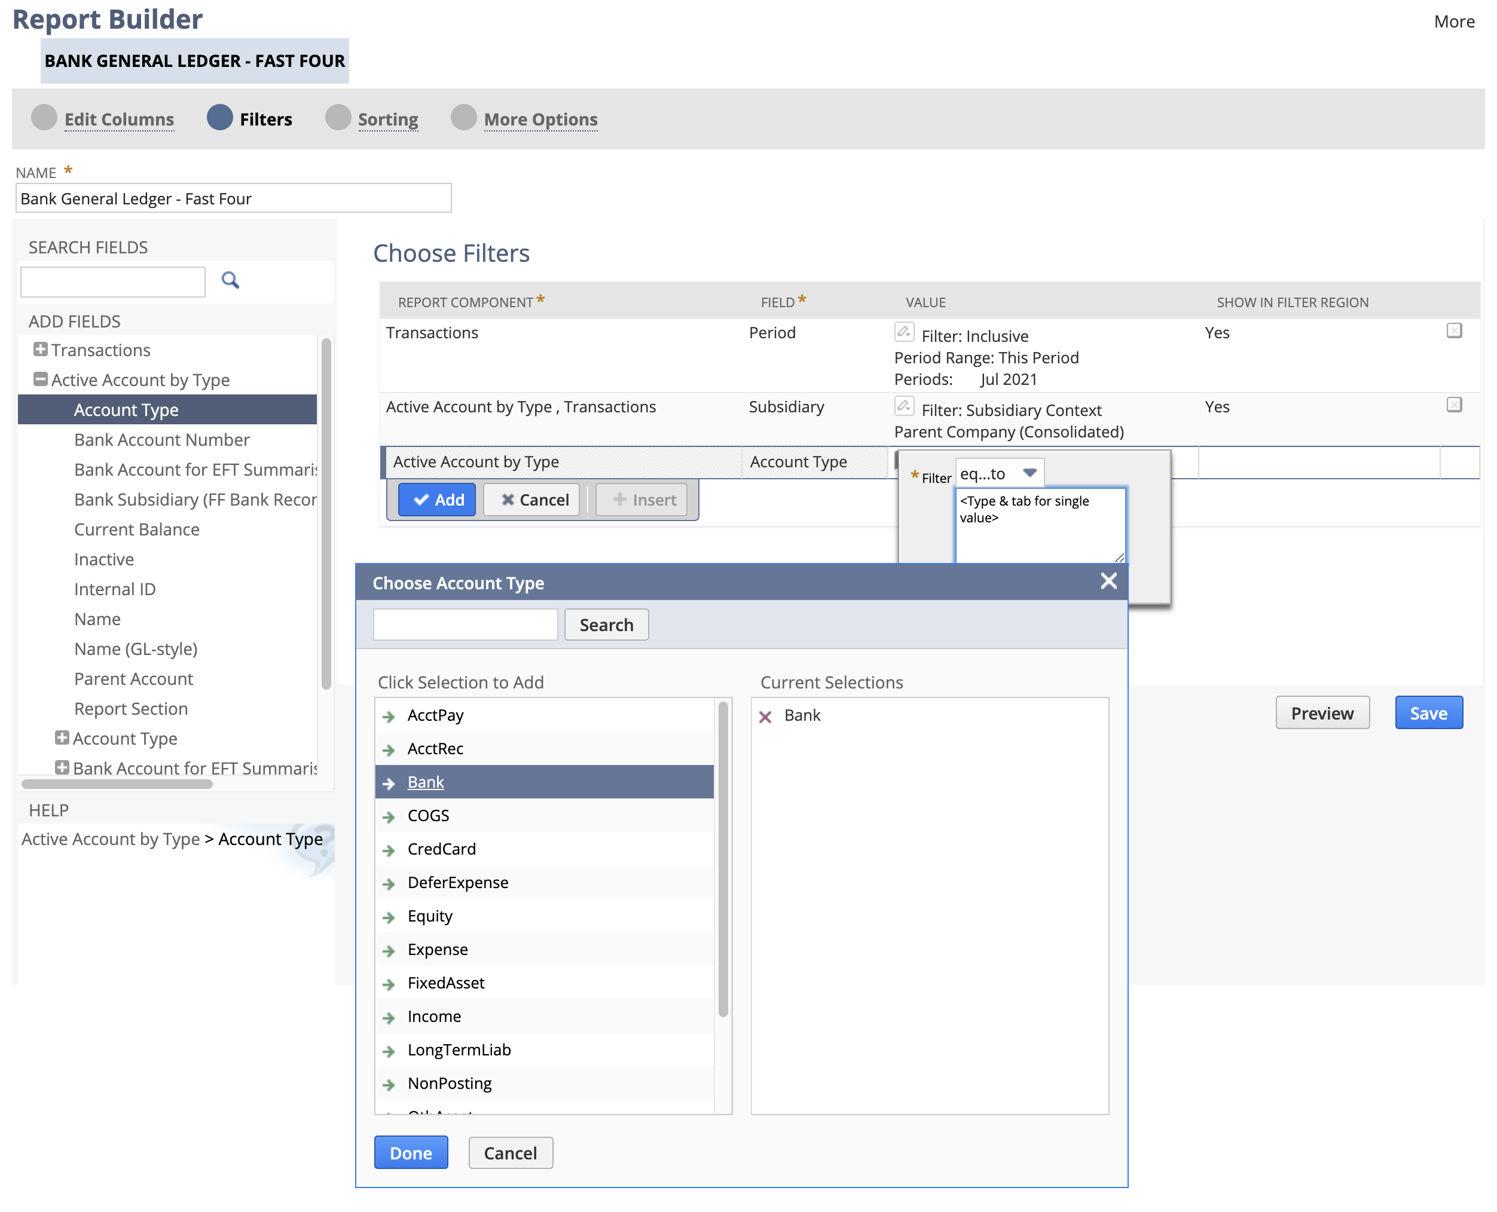Click the green arrow beside Income
Image resolution: width=1497 pixels, height=1212 pixels.
[x=389, y=1017]
